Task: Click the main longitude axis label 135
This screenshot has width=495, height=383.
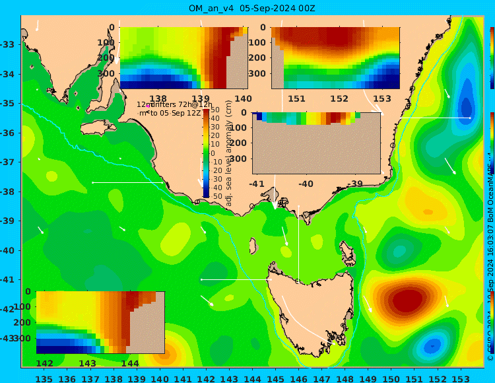Action: pos(44,378)
